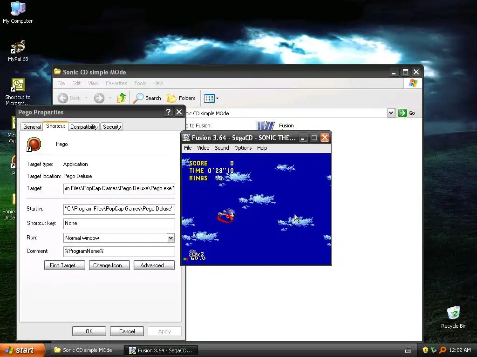Select the Fusion application icon in folder
477x357 pixels.
click(x=265, y=126)
